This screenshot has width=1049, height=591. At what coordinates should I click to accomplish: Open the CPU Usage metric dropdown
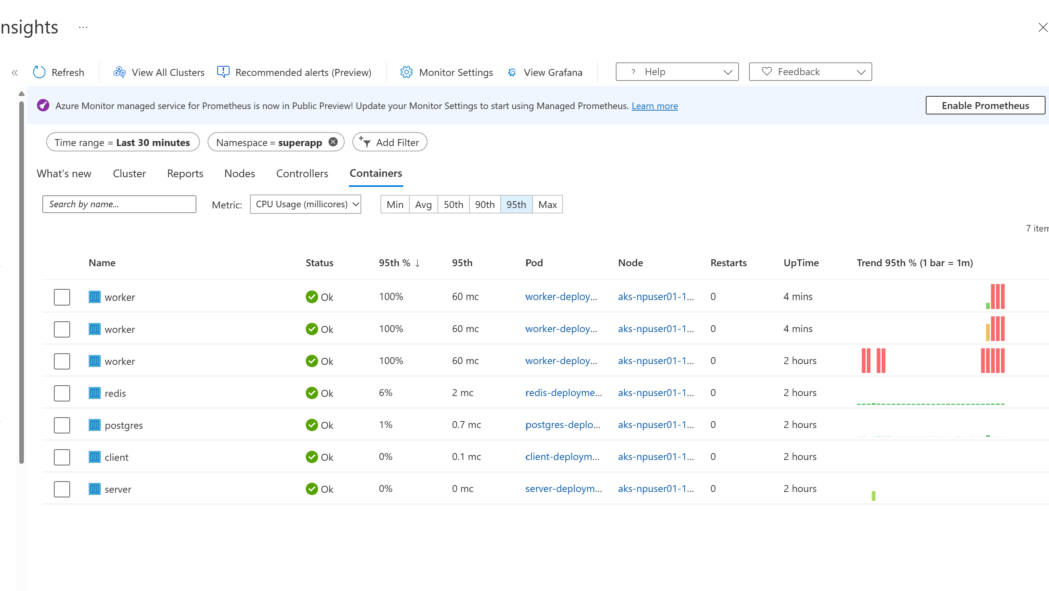point(305,204)
